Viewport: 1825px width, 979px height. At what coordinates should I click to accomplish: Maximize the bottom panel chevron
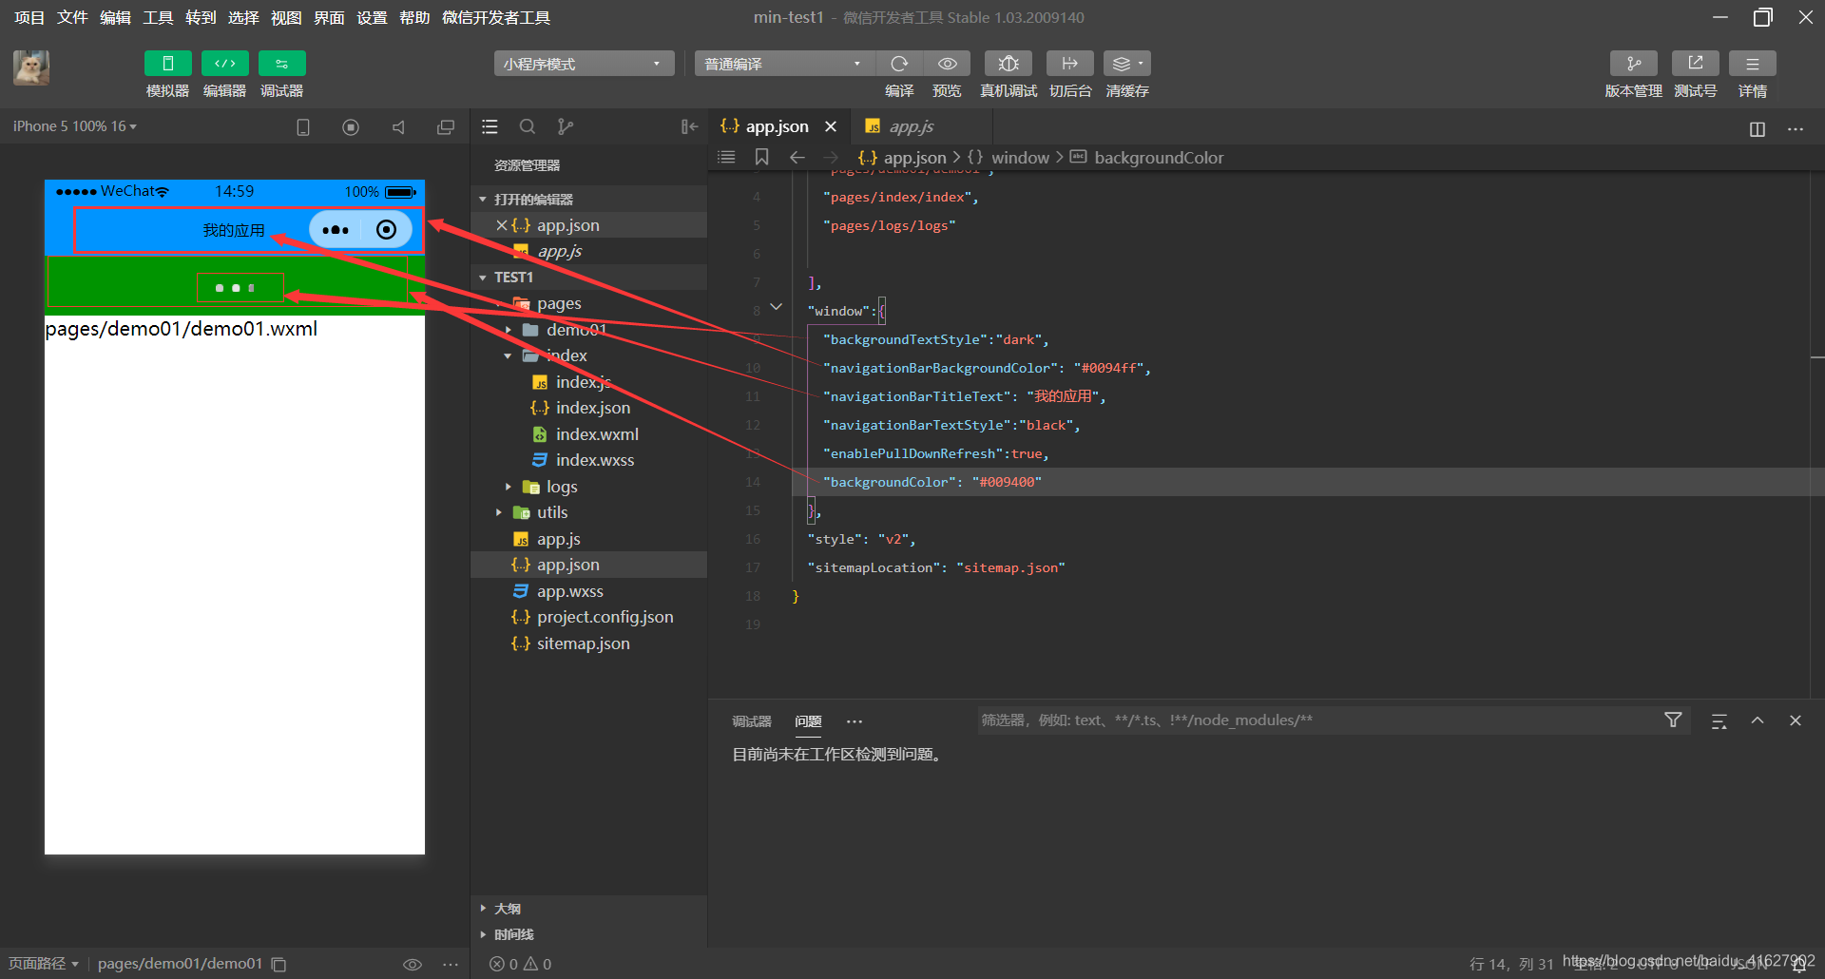[1758, 720]
